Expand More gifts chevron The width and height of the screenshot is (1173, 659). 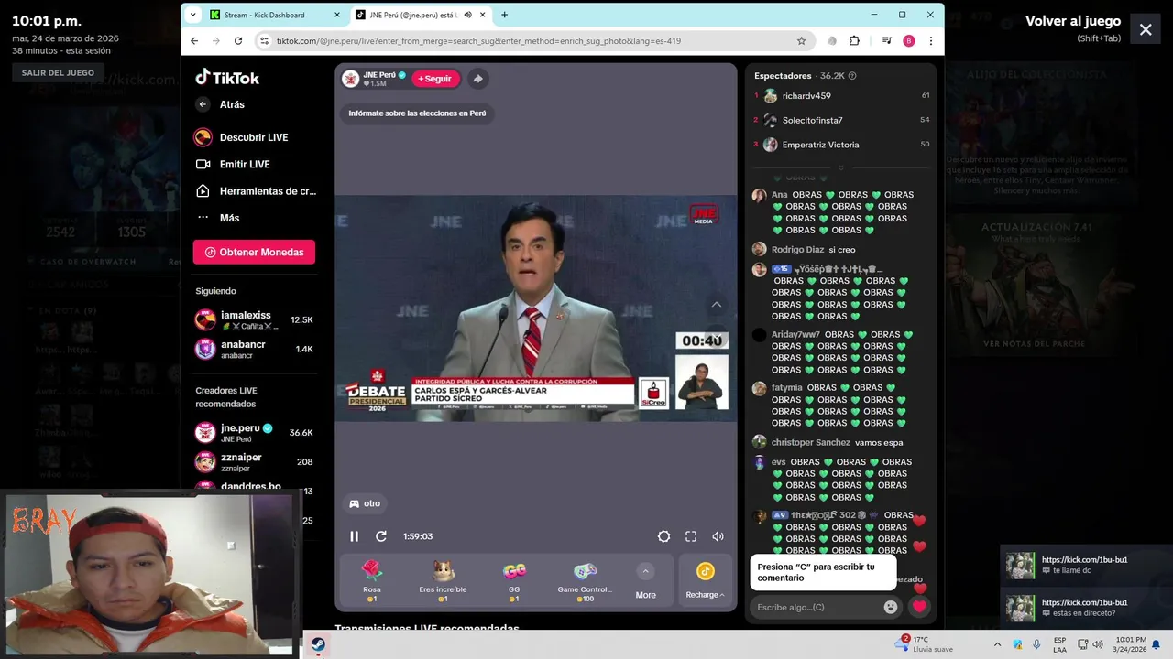point(645,571)
